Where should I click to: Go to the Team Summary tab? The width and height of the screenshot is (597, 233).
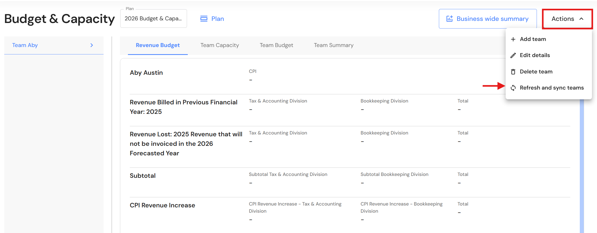[x=333, y=45]
